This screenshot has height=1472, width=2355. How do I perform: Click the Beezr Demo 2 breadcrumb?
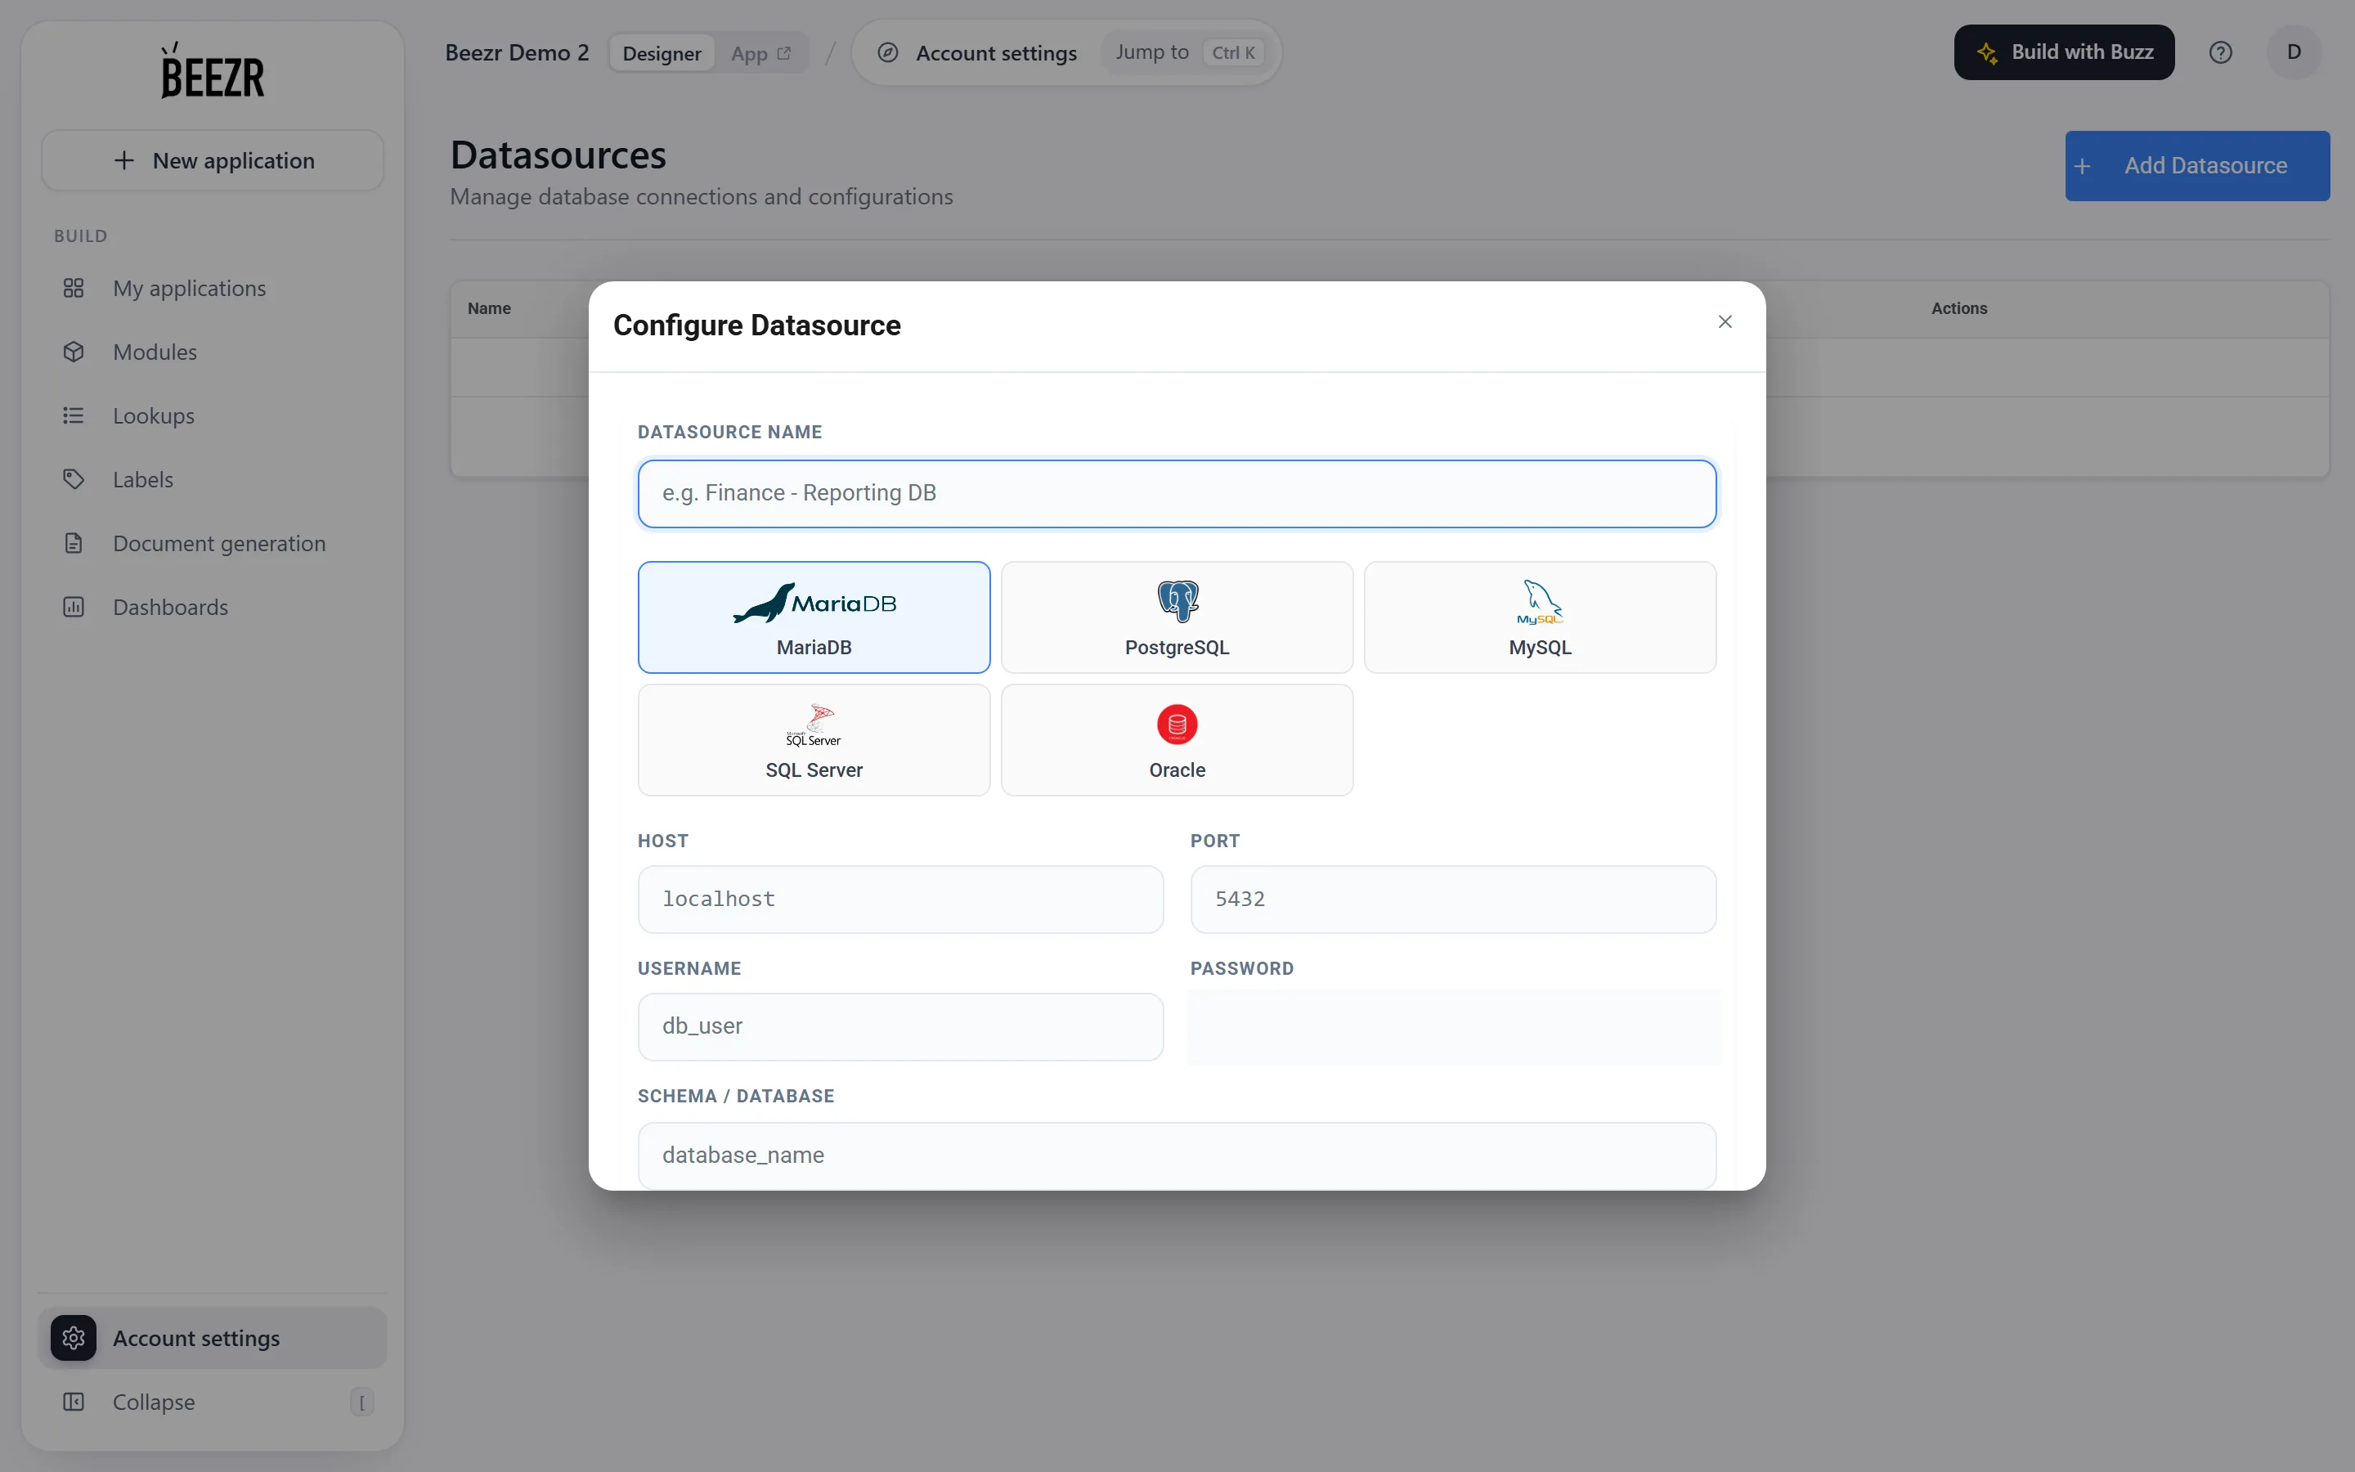(x=517, y=52)
